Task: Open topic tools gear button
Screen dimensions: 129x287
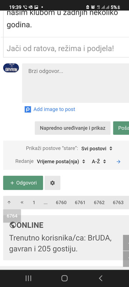Action: (x=52, y=183)
